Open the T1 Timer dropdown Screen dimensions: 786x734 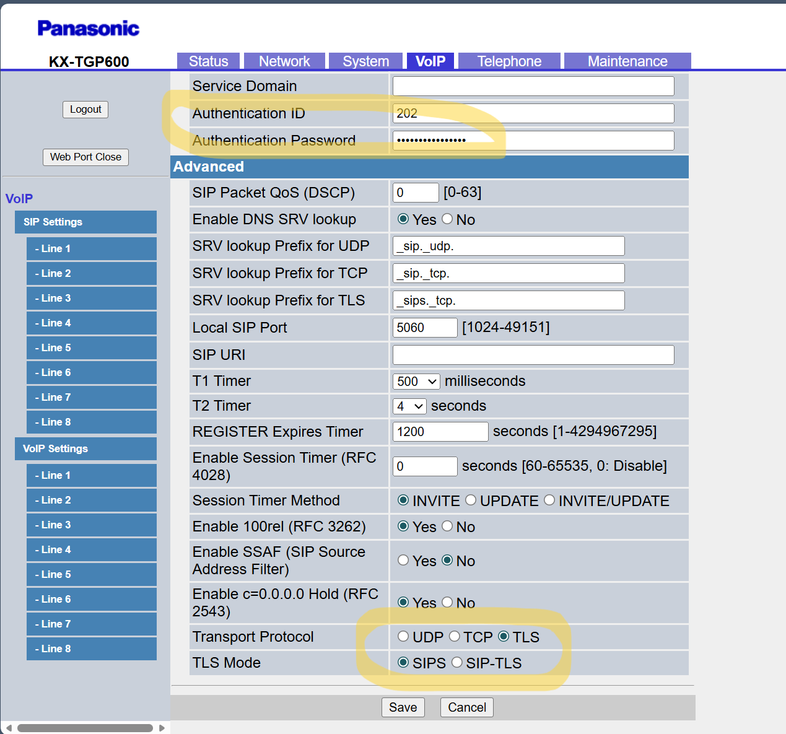(416, 382)
